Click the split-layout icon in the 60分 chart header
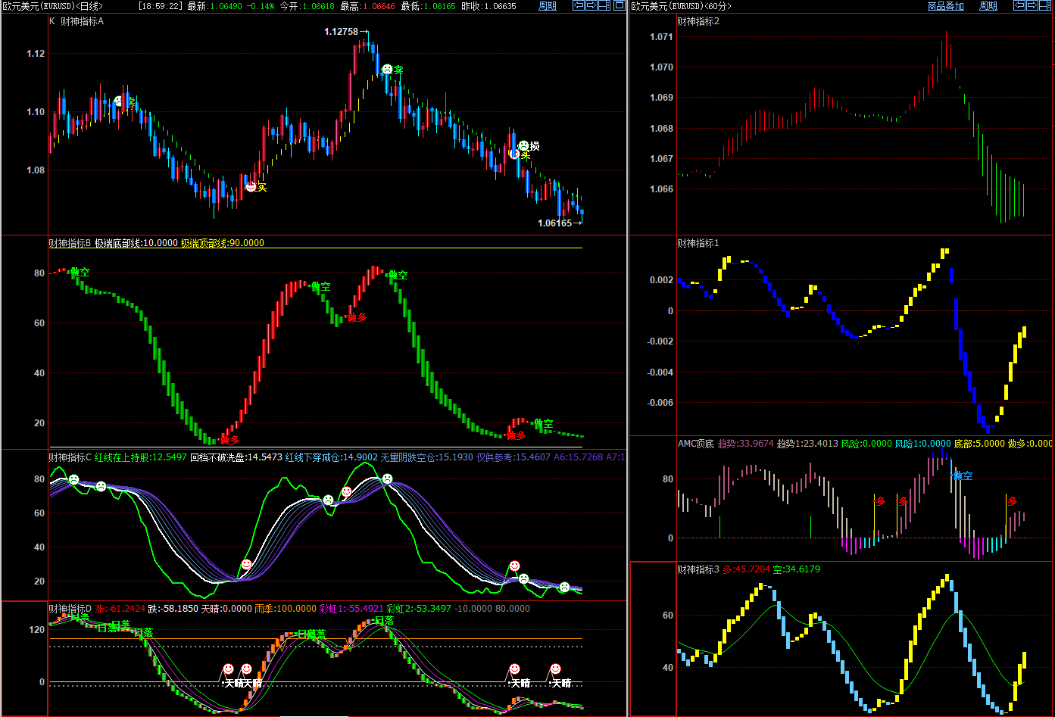Viewport: 1055px width, 717px height. pos(1046,5)
